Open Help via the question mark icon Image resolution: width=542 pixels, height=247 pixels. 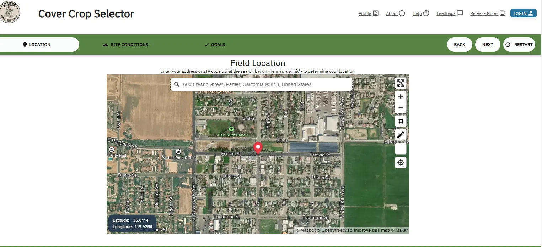pos(426,13)
